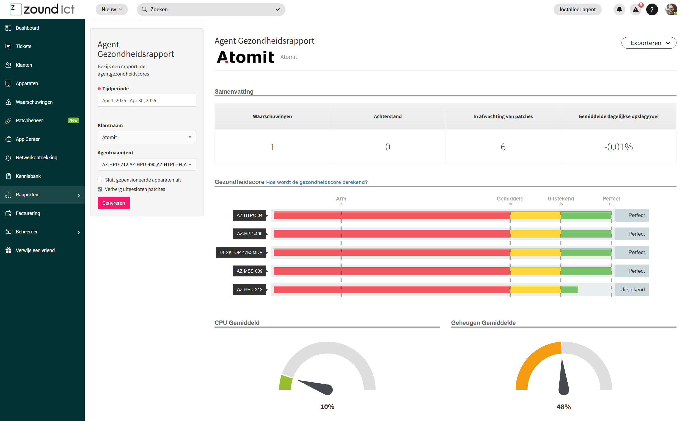
Task: Open the alerts triangle icon with badge
Action: tap(636, 9)
